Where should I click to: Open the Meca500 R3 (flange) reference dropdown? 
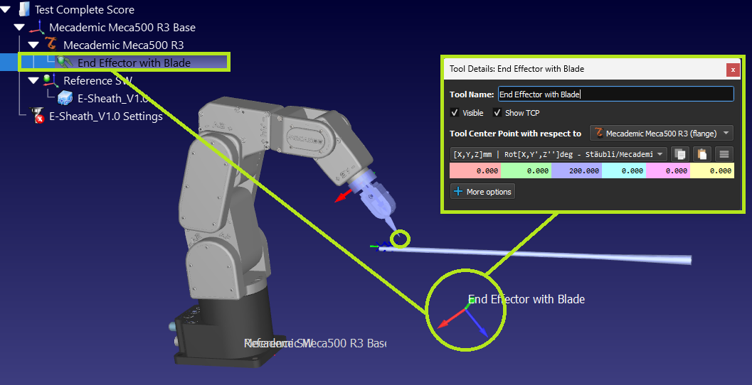click(662, 133)
